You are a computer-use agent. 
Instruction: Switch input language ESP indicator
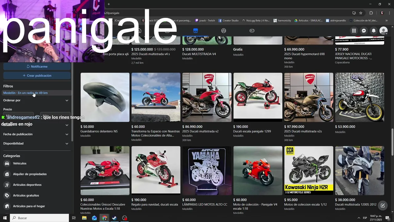(x=365, y=218)
